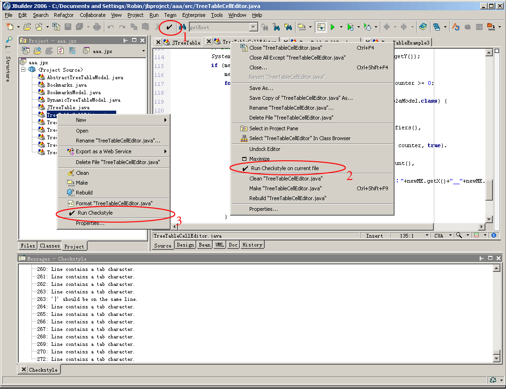The width and height of the screenshot is (506, 389).
Task: Click the Checkstyle checkmark toolbar icon
Action: point(169,27)
